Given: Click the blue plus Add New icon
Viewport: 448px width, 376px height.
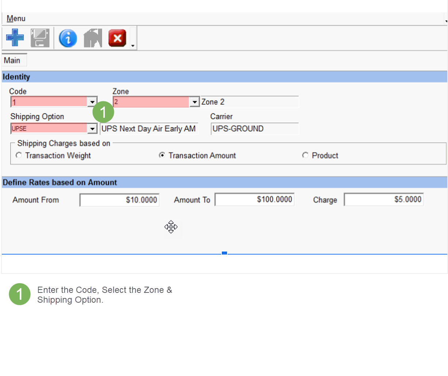Looking at the screenshot, I should coord(15,38).
